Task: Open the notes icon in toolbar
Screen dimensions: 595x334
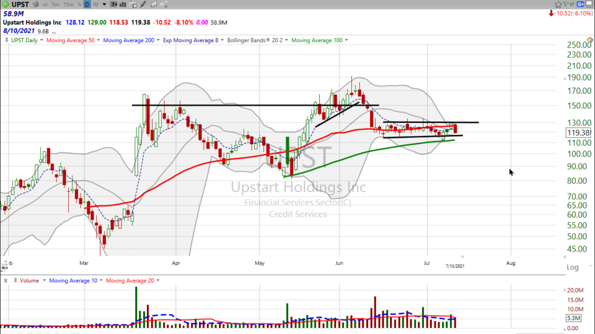Action: 153,4
